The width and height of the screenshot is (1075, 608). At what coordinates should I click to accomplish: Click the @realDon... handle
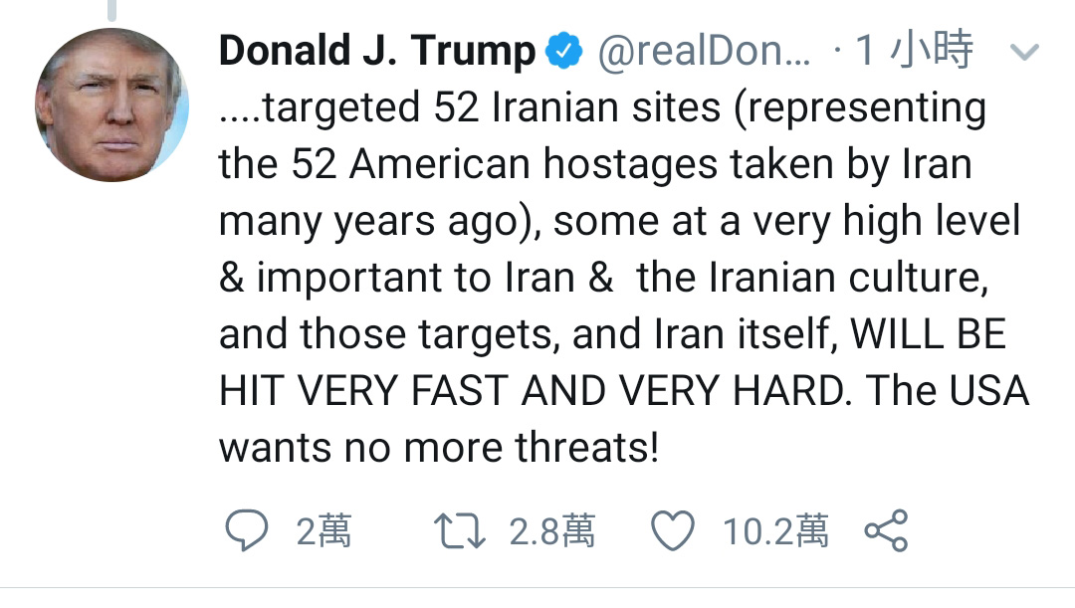(x=704, y=52)
